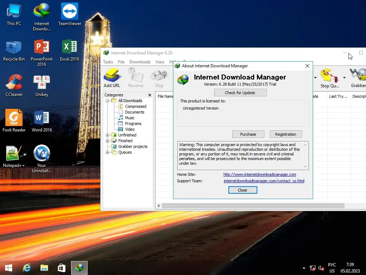Click the Check for Update button
Viewport: 366px width, 275px height.
tap(240, 93)
